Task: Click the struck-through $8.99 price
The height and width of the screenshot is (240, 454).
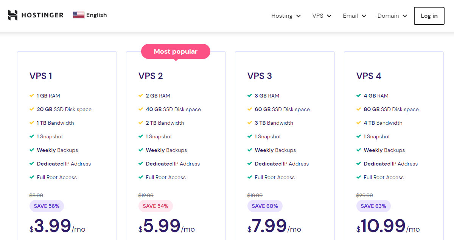Action: (x=36, y=195)
